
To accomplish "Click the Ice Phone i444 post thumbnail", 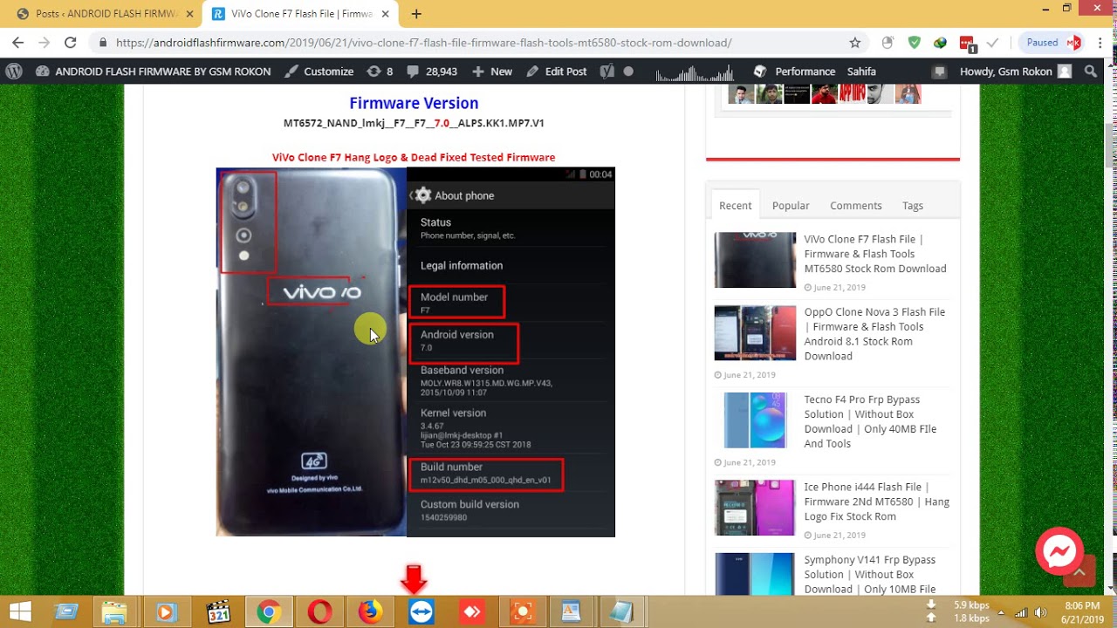I will 755,508.
